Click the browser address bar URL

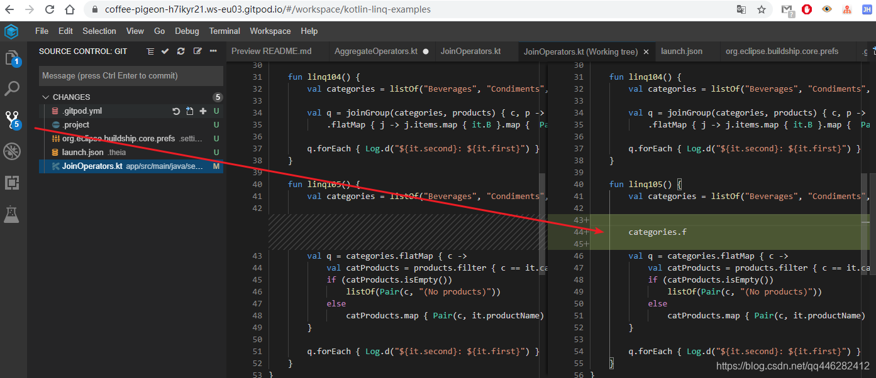point(267,9)
